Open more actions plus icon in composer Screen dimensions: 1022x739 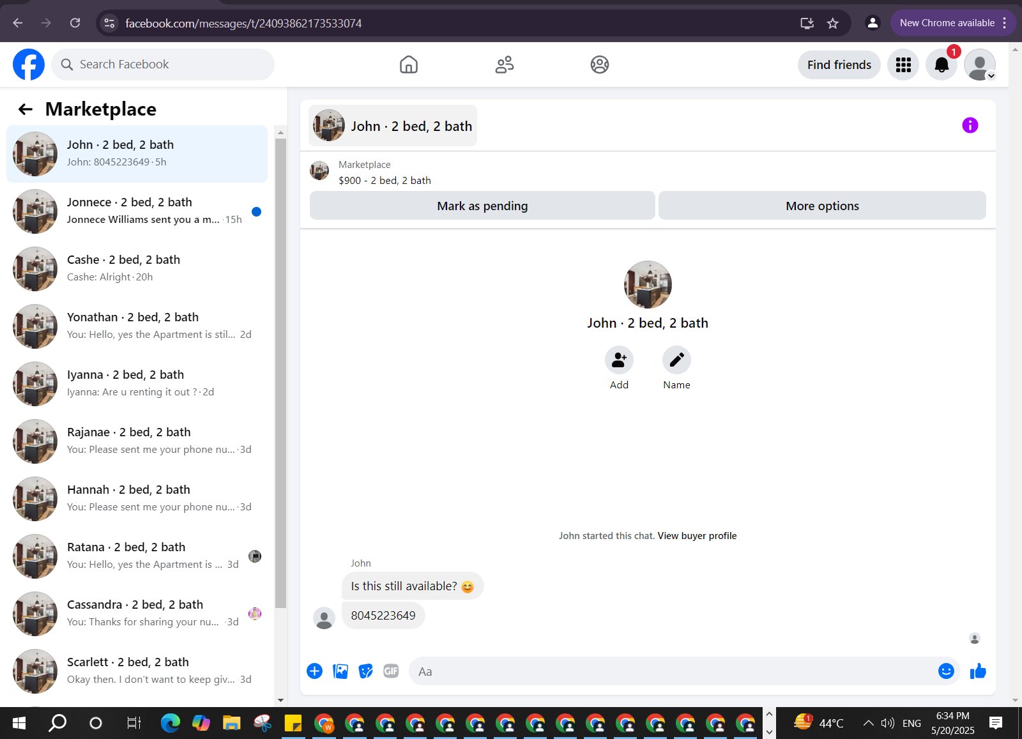click(314, 671)
